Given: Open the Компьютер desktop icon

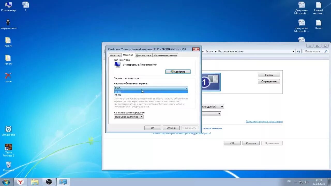Looking at the screenshot, I should click(8, 6).
